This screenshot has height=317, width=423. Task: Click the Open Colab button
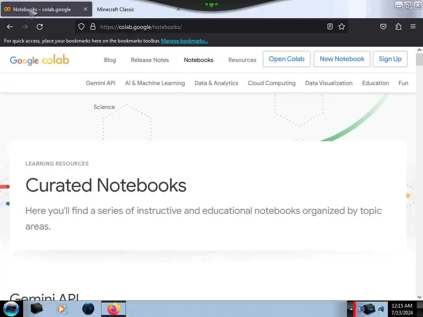pyautogui.click(x=287, y=59)
